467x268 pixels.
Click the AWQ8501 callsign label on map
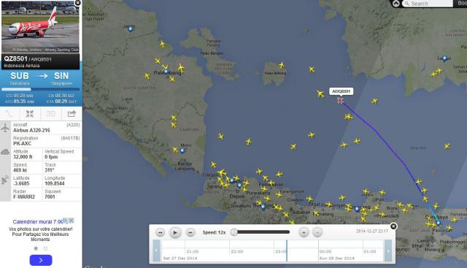pyautogui.click(x=341, y=91)
